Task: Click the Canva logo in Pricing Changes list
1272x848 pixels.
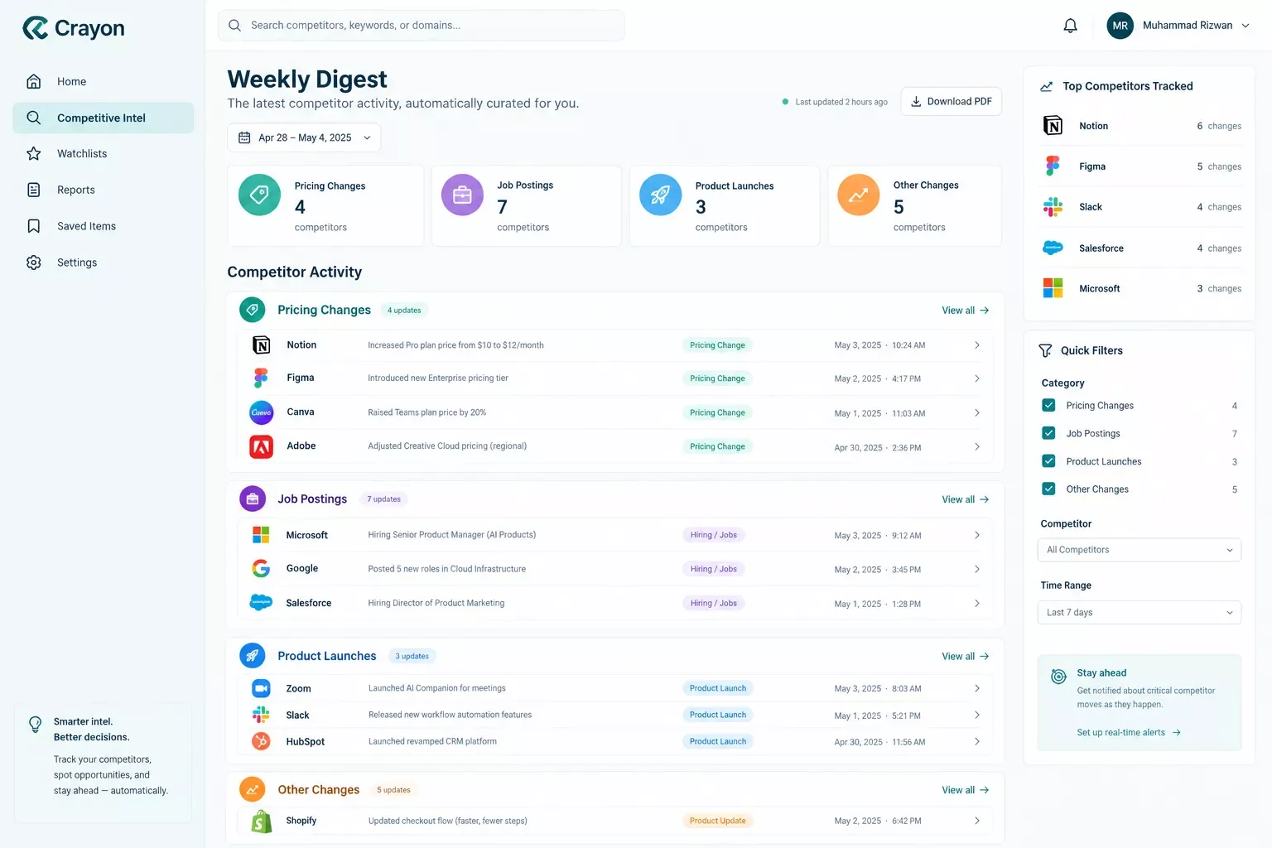Action: (261, 412)
